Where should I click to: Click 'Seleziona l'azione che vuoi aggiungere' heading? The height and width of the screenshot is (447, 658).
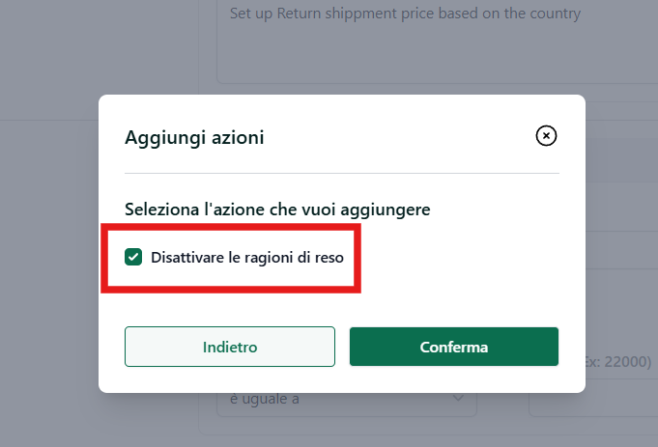[x=277, y=210]
